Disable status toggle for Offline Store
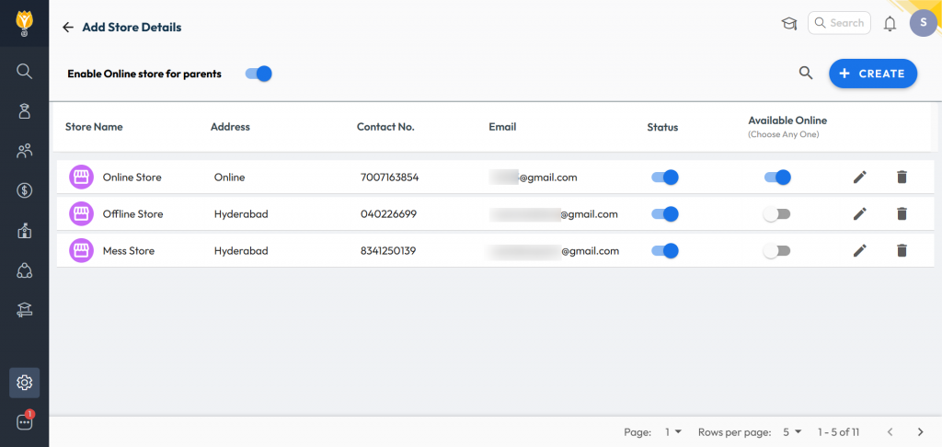Viewport: 942px width, 447px height. 665,214
